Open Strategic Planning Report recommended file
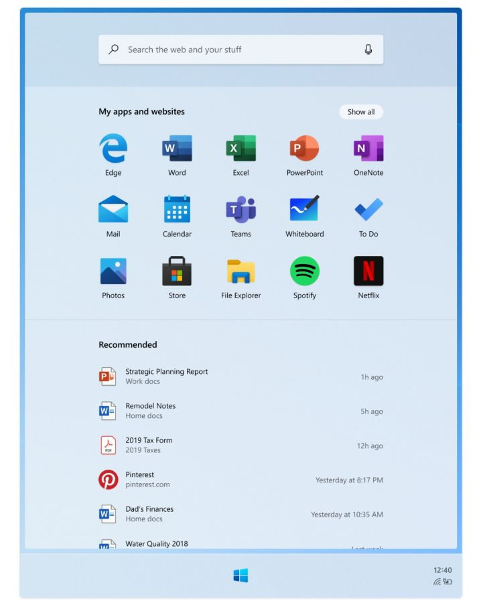The width and height of the screenshot is (481, 603). [x=167, y=376]
